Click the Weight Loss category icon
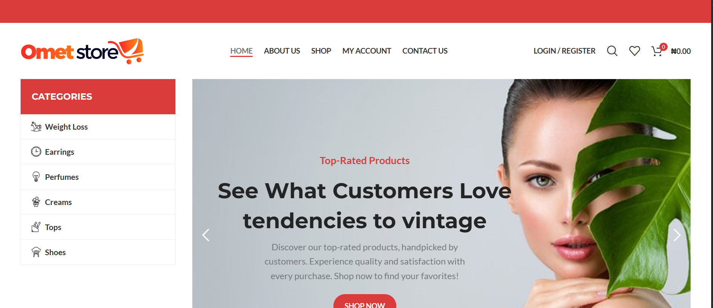Image resolution: width=713 pixels, height=308 pixels. click(36, 127)
